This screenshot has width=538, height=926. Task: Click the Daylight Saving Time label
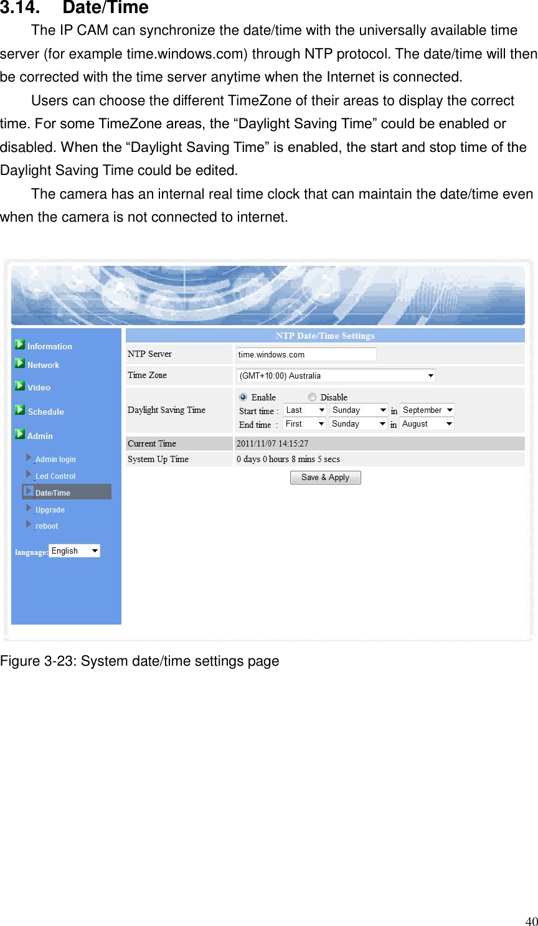tap(166, 410)
